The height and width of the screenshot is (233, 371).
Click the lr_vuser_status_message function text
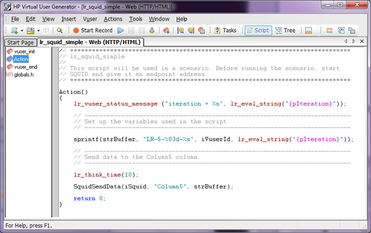(115, 104)
